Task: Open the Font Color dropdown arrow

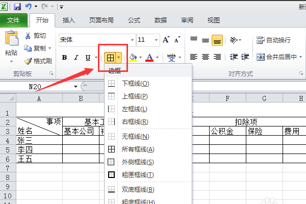Action: (x=157, y=58)
